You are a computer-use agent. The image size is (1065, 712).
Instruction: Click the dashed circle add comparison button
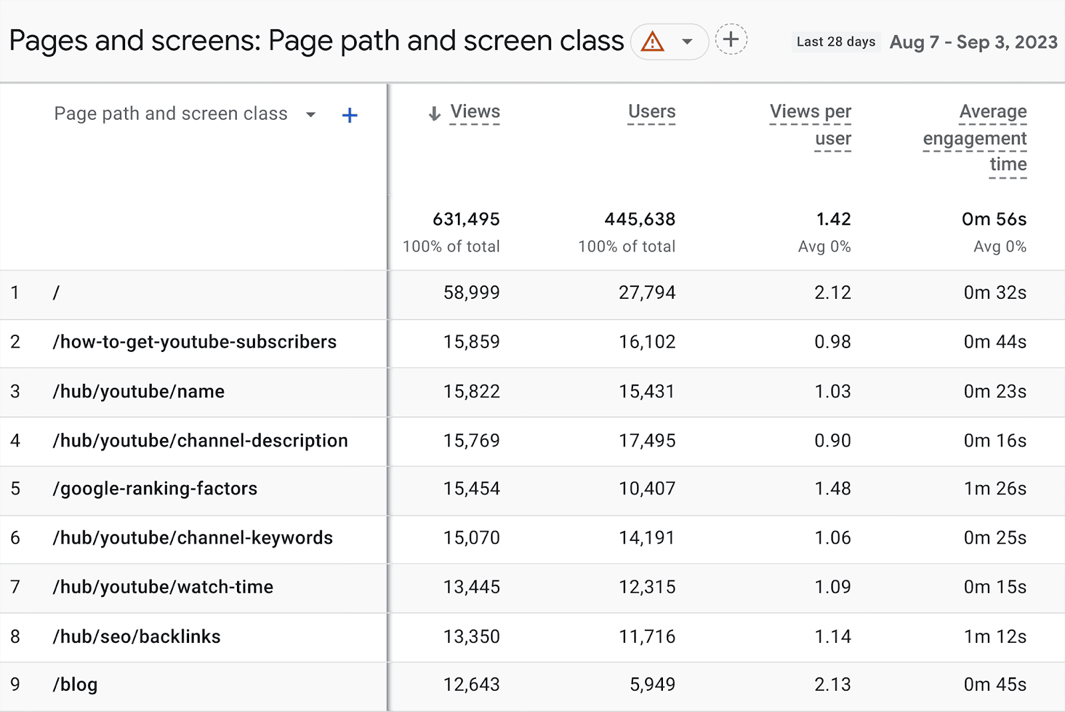(731, 39)
